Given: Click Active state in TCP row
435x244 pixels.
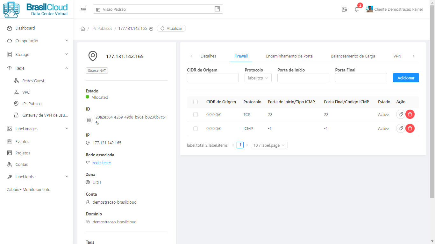Looking at the screenshot, I should [x=383, y=114].
